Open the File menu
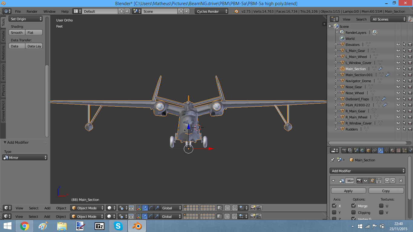Screen dimensions: 413x232 click(x=18, y=11)
